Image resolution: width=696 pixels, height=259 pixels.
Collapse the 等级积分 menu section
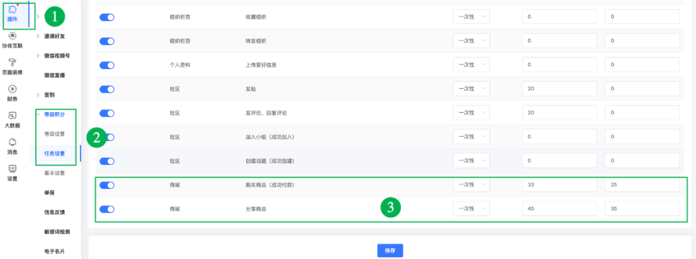click(54, 115)
